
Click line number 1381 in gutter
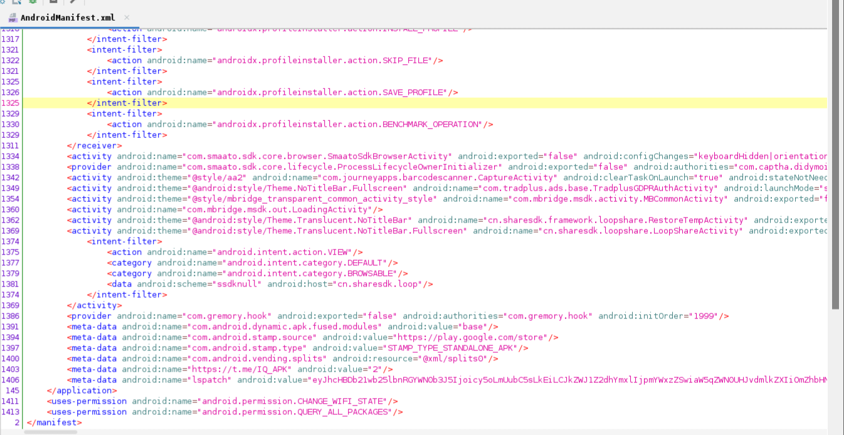coord(10,284)
